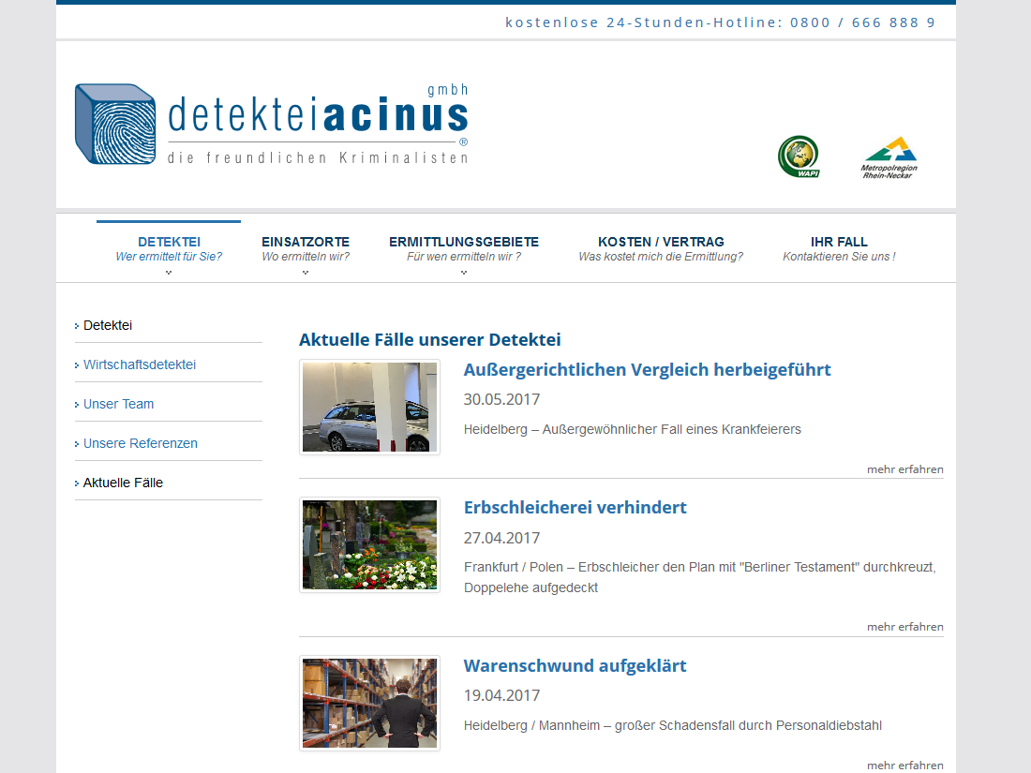Select Wirtschaftsdetektei in the sidebar
1031x773 pixels.
tap(140, 364)
